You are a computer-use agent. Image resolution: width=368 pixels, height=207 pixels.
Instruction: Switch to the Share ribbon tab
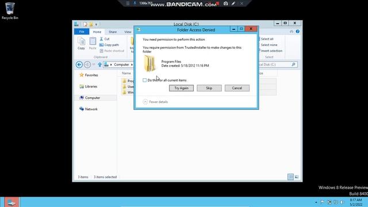pyautogui.click(x=113, y=32)
